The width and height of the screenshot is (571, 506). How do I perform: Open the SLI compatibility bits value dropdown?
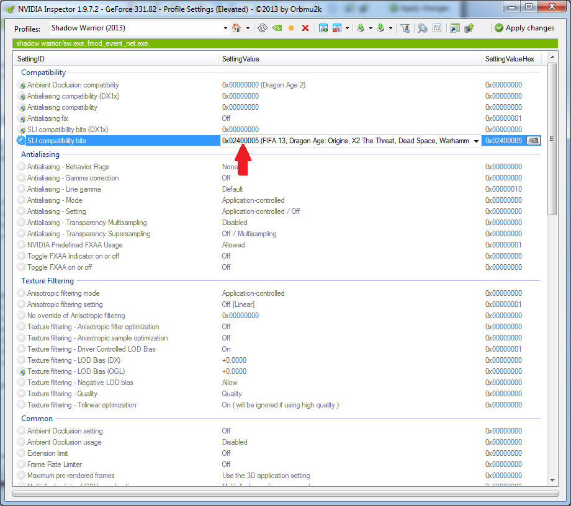point(476,141)
